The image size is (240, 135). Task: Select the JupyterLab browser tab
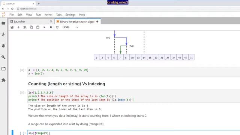18,4
